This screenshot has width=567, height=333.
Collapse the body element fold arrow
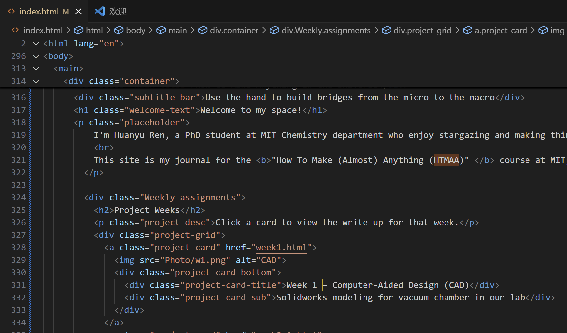(x=36, y=56)
